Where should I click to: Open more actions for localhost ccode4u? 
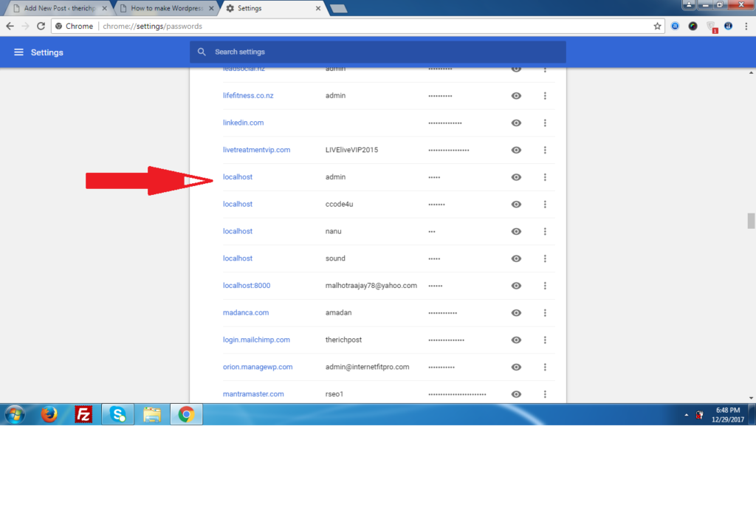coord(545,204)
